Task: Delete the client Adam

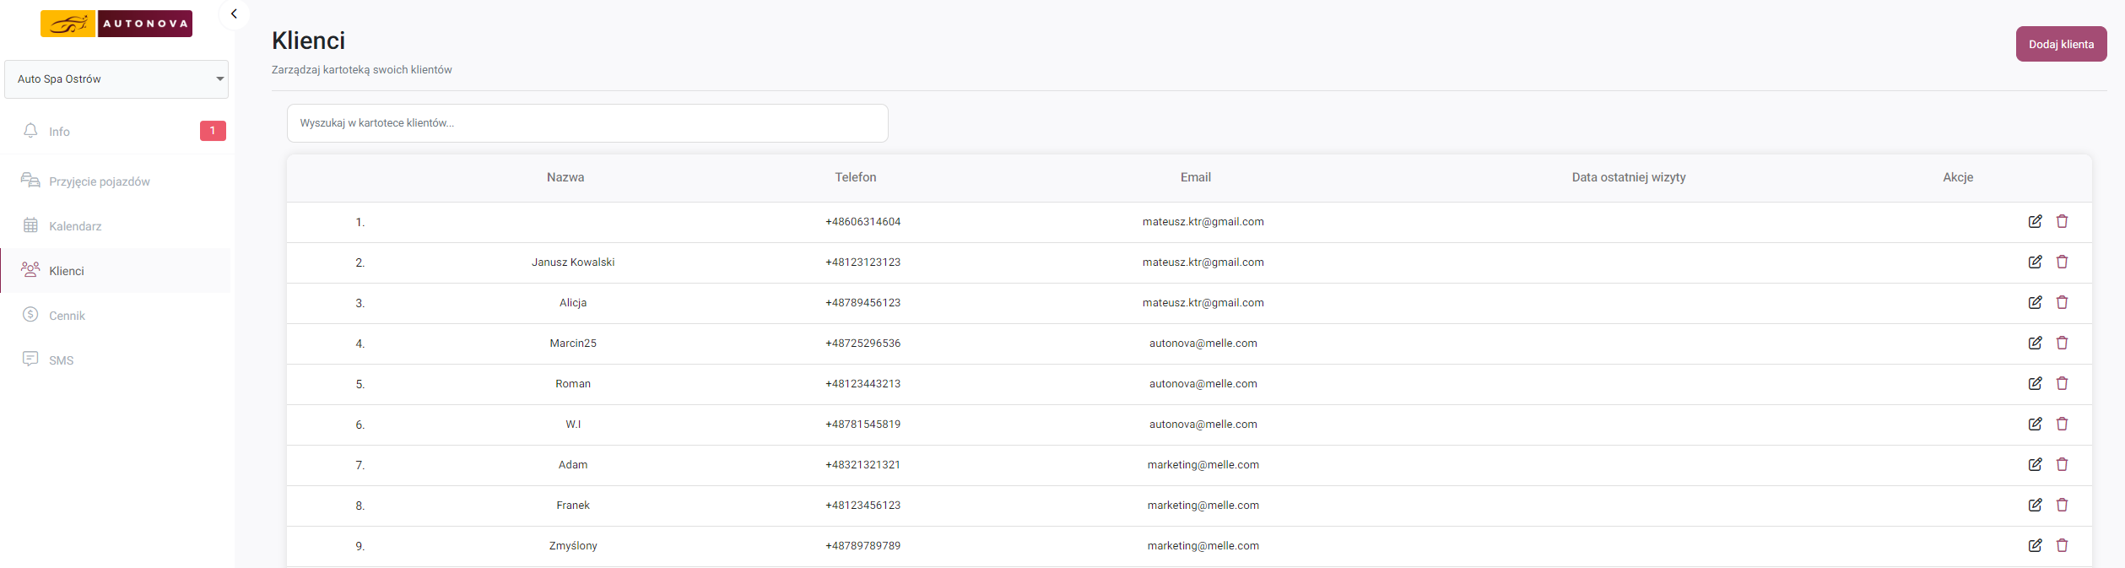Action: (2062, 464)
